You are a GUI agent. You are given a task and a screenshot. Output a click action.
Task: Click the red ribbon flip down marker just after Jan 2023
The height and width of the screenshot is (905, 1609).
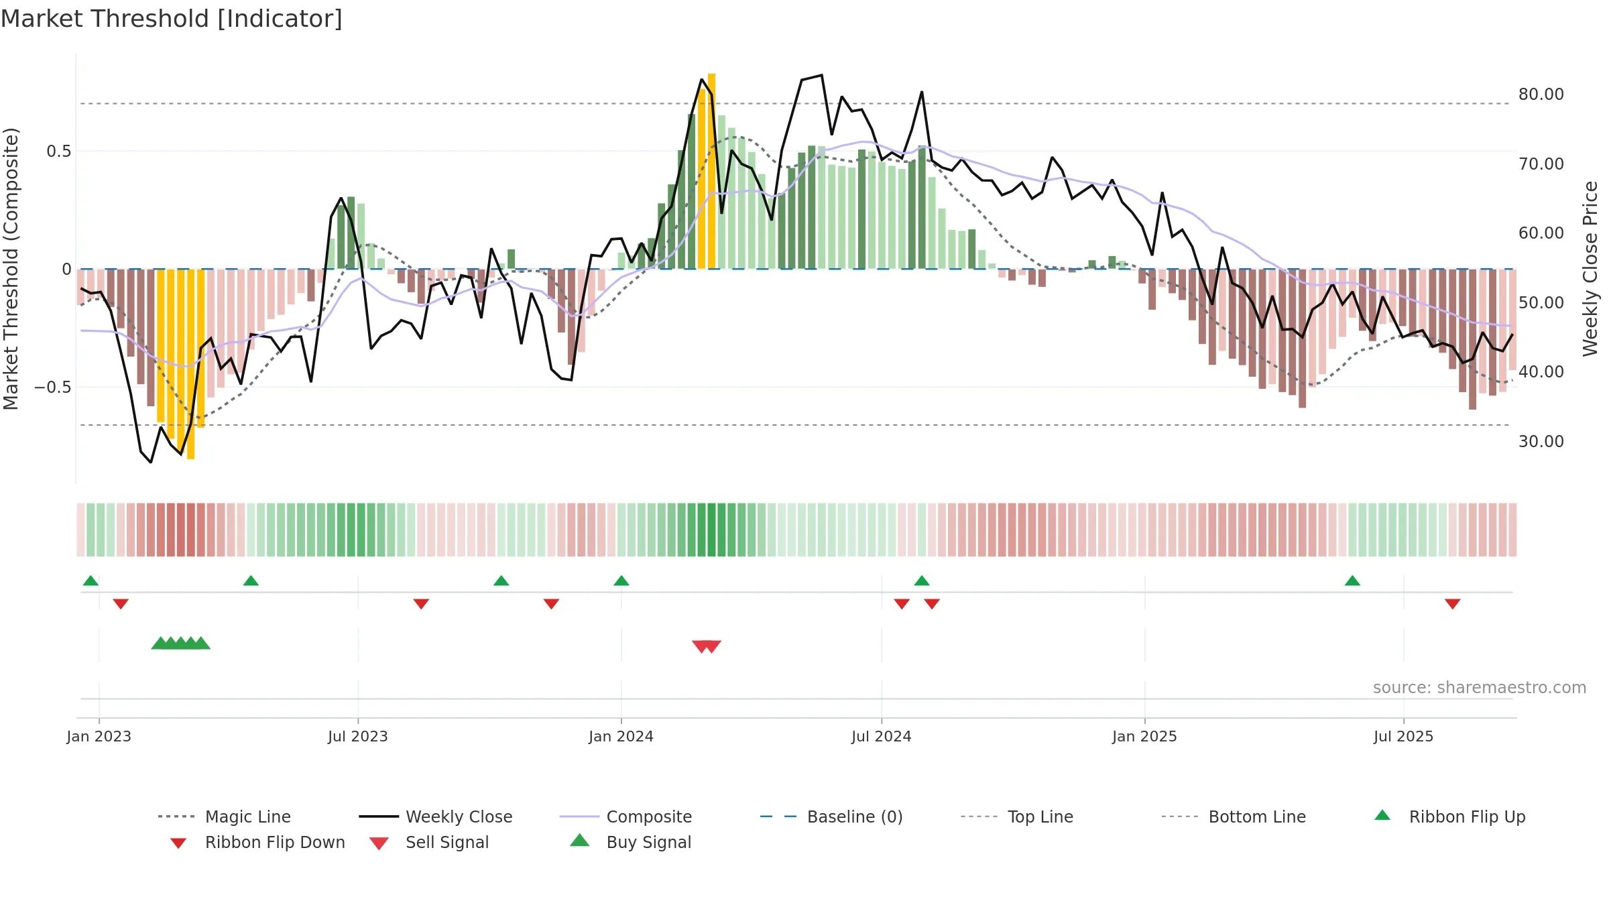click(121, 604)
